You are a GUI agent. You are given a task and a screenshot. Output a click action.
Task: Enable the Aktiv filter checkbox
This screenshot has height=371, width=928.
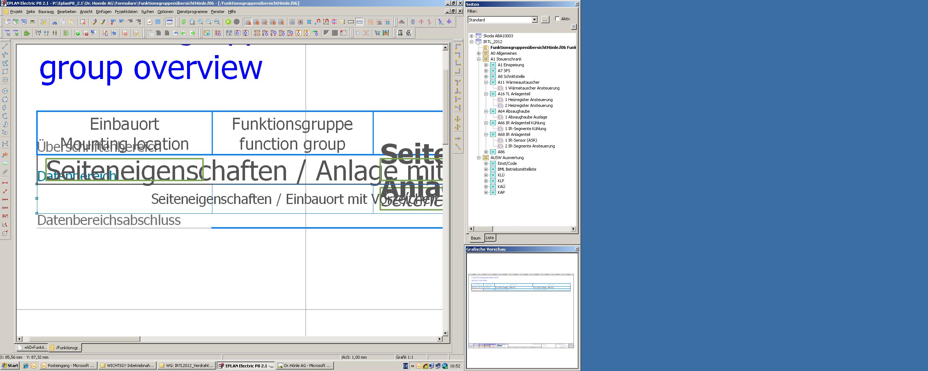(557, 19)
